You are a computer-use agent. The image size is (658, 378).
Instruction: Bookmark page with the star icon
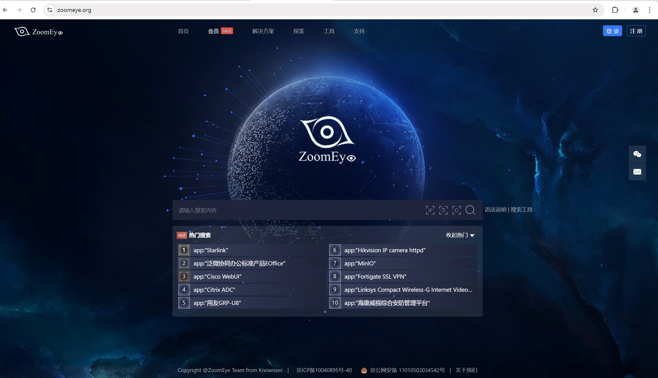point(595,10)
